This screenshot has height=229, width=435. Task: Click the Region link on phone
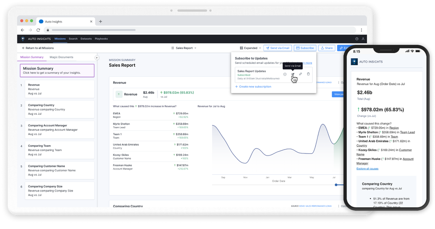coord(394,128)
